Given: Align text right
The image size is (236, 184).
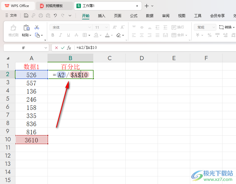Looking at the screenshot, I should pos(149,35).
